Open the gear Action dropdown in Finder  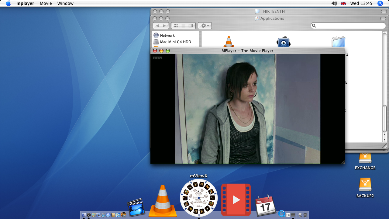[205, 26]
